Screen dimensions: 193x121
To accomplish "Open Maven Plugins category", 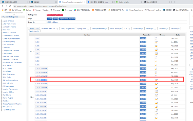I will tap(8, 98).
